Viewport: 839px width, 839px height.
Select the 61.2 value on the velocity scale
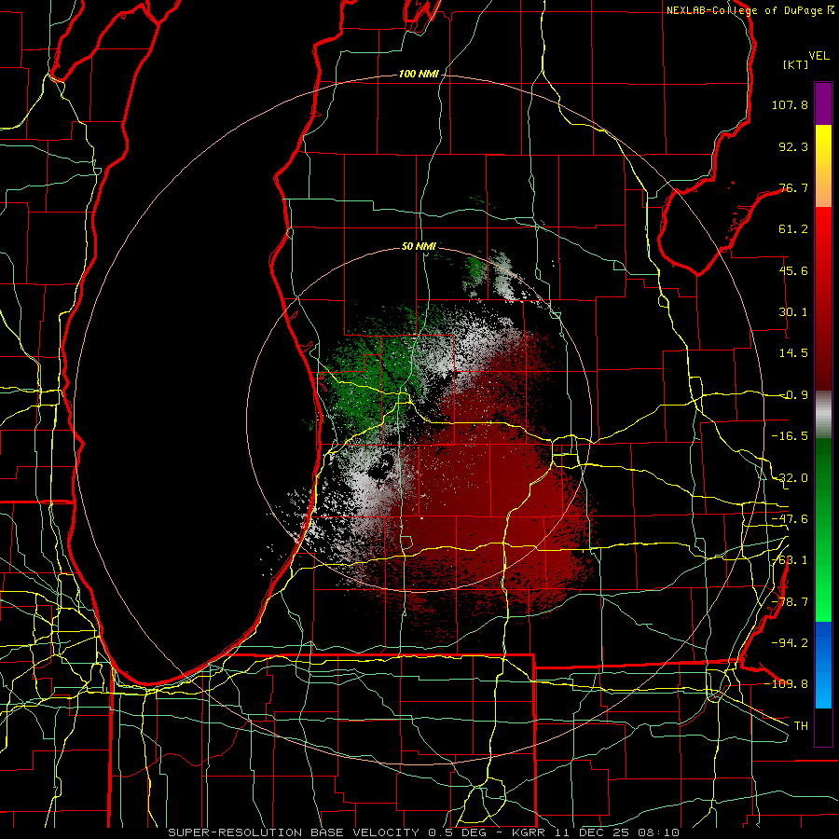click(793, 229)
